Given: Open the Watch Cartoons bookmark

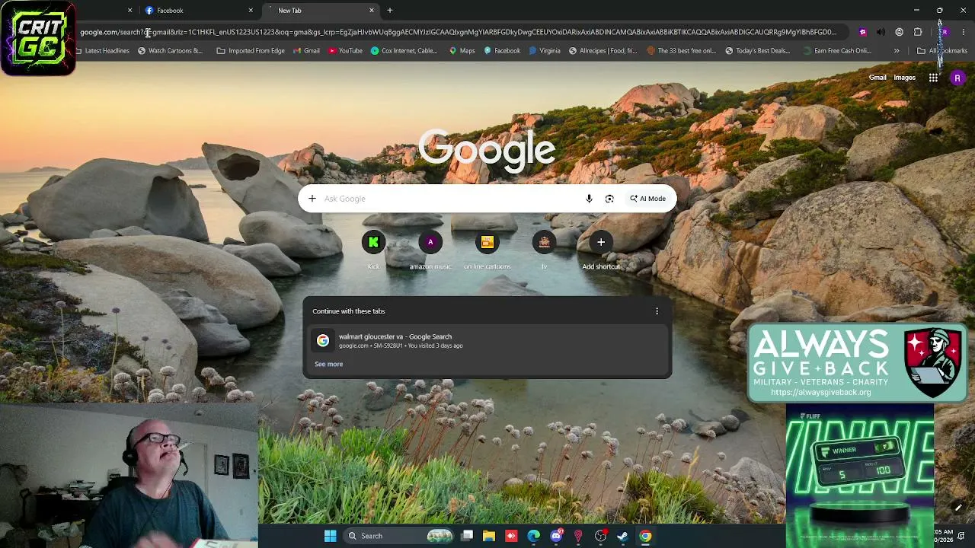Looking at the screenshot, I should tap(170, 51).
